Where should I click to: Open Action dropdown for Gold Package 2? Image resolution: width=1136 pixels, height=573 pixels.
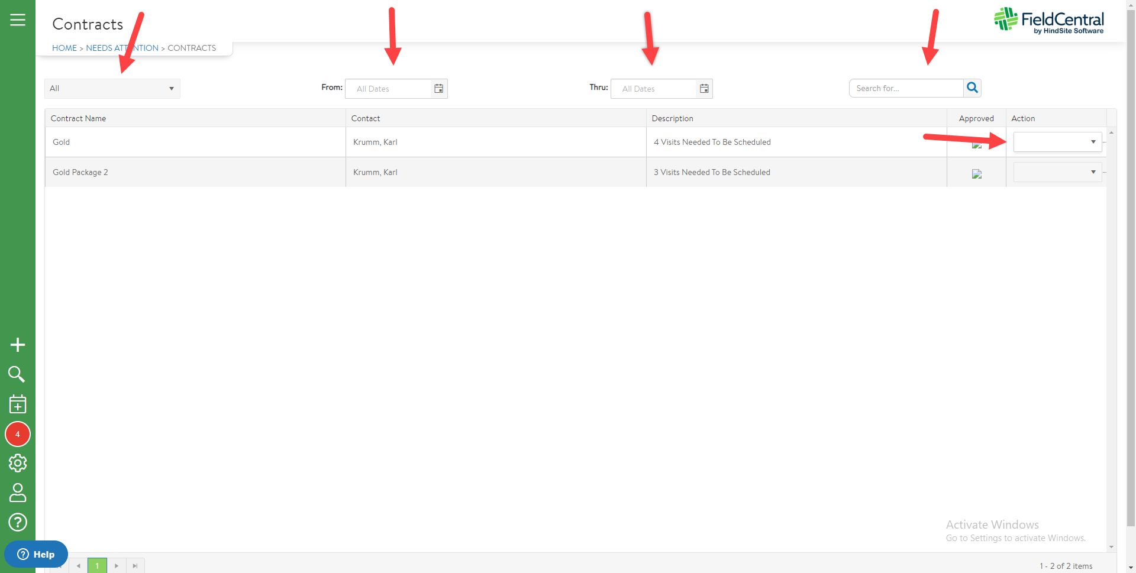click(x=1057, y=172)
